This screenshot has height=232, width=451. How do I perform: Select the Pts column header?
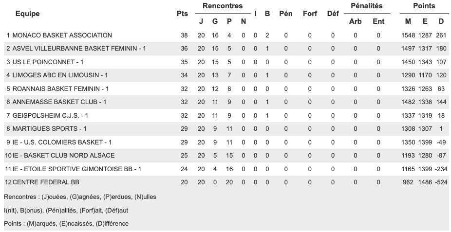(182, 14)
